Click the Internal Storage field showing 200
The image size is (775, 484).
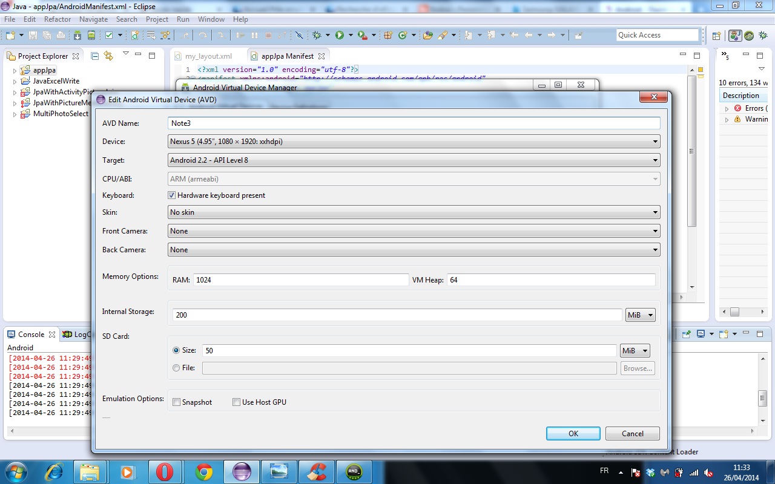(x=397, y=315)
